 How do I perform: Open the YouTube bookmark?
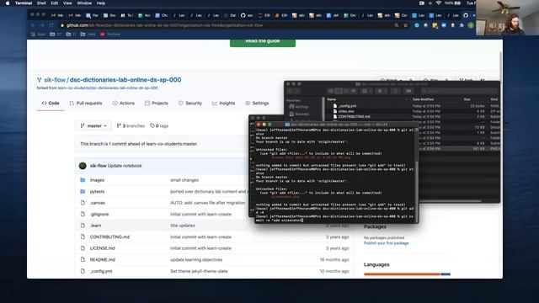[110, 34]
